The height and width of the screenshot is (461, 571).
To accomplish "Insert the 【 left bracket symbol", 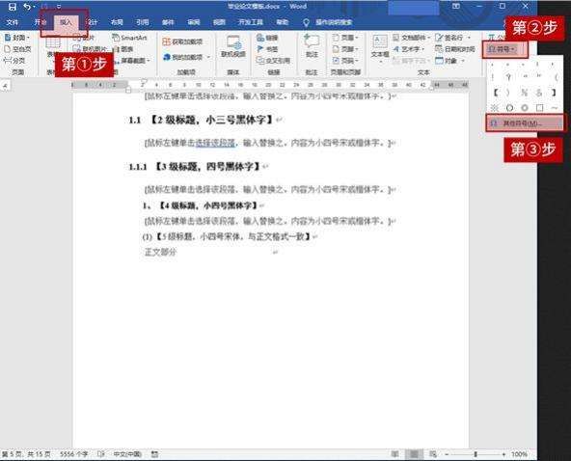I will point(495,93).
